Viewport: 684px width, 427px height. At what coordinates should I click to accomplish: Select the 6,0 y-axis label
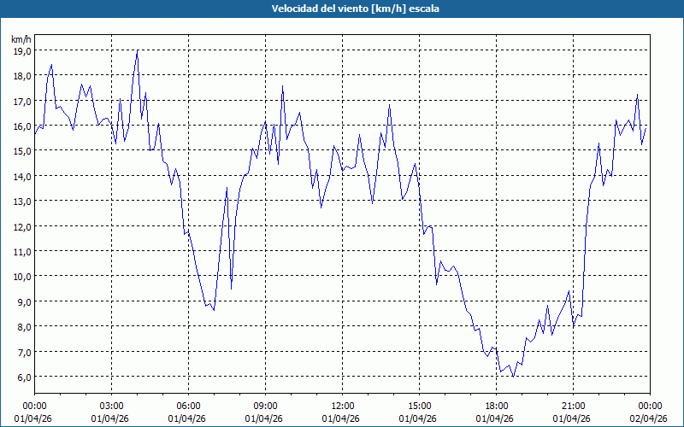click(22, 377)
